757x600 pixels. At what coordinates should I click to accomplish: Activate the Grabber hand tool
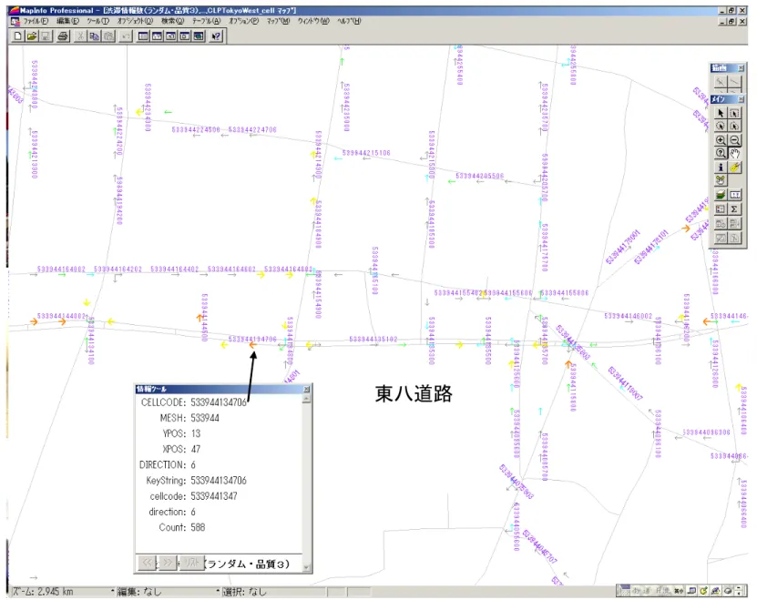(x=734, y=153)
